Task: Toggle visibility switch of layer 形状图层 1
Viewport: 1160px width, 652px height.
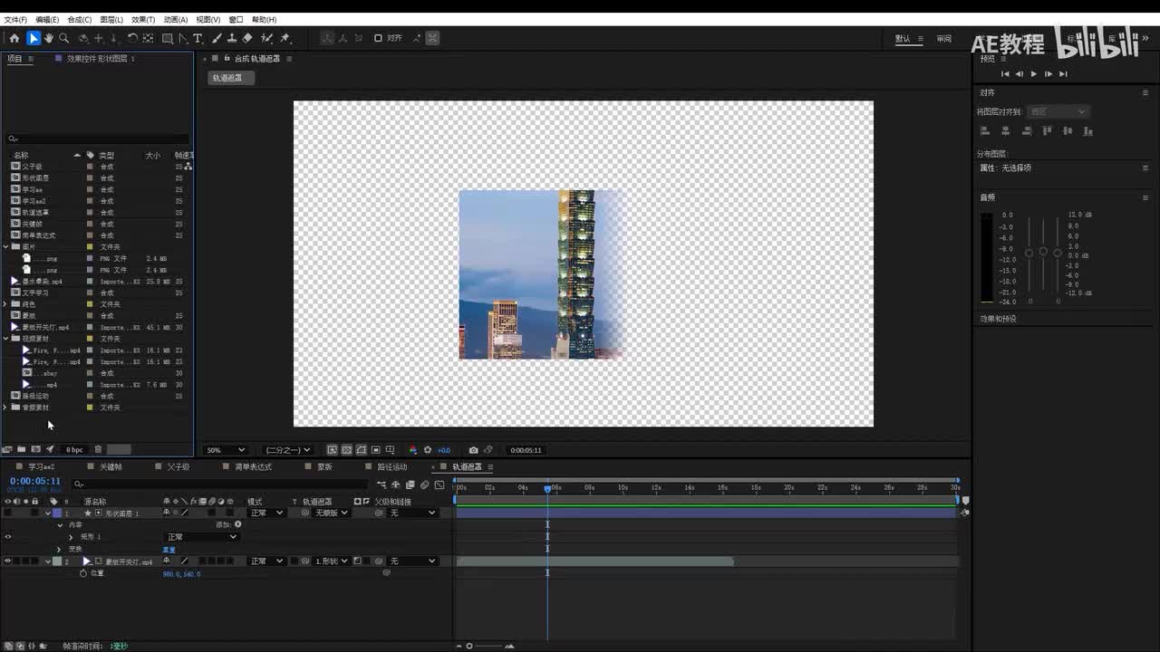Action: point(7,513)
